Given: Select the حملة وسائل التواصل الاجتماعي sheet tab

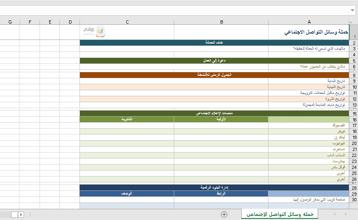Looking at the screenshot, I should point(279,214).
